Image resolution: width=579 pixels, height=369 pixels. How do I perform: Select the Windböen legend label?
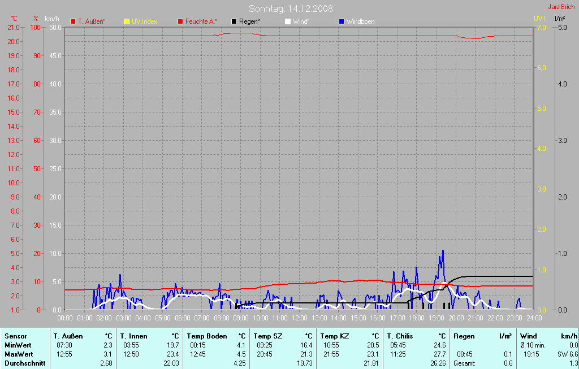pos(360,21)
